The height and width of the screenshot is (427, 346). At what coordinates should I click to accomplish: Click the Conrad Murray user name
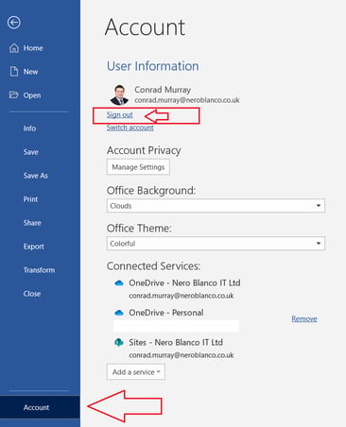coord(163,90)
